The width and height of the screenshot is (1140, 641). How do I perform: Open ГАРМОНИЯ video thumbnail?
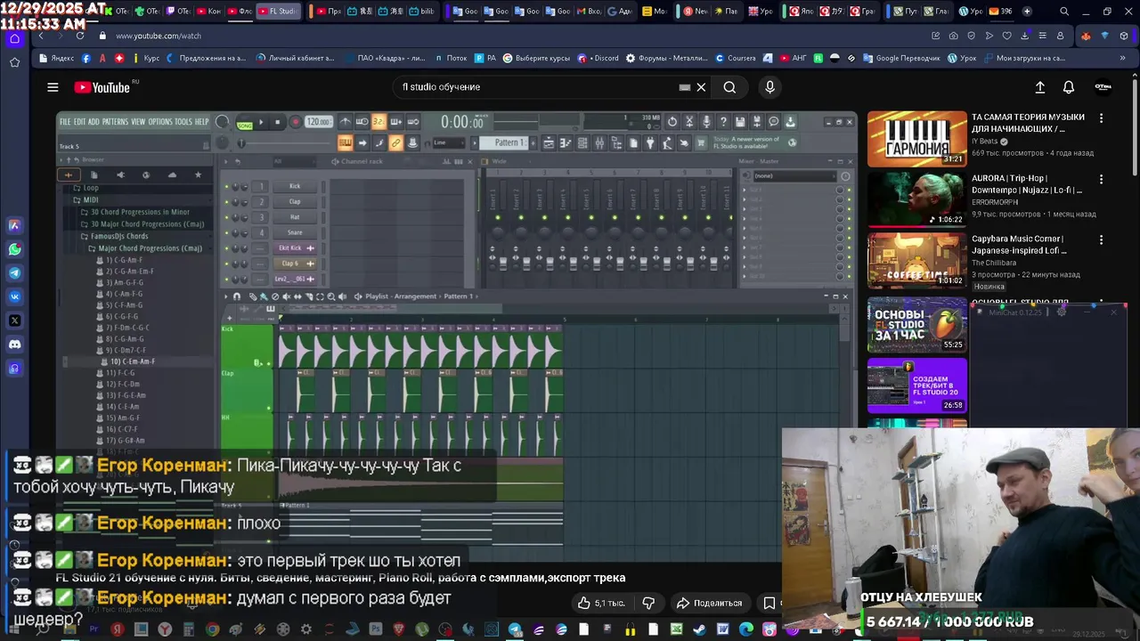pos(917,138)
